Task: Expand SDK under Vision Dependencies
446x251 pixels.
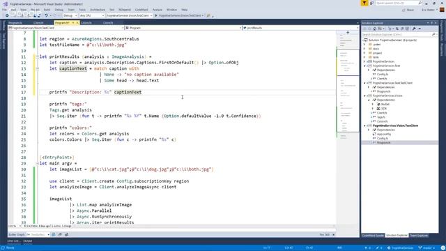Action: click(373, 109)
